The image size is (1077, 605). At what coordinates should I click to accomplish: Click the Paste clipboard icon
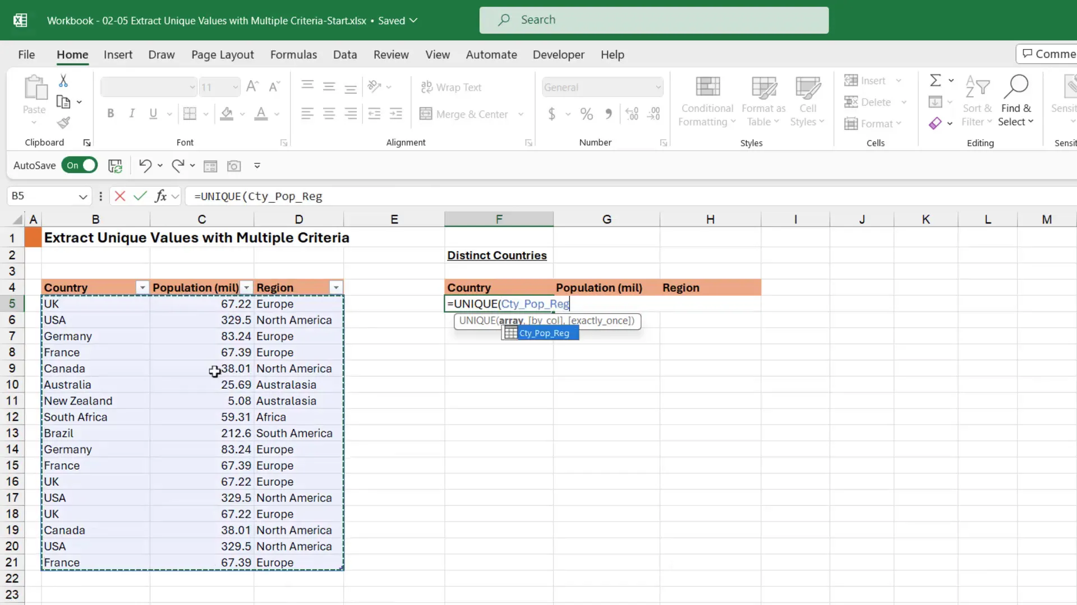click(x=35, y=88)
